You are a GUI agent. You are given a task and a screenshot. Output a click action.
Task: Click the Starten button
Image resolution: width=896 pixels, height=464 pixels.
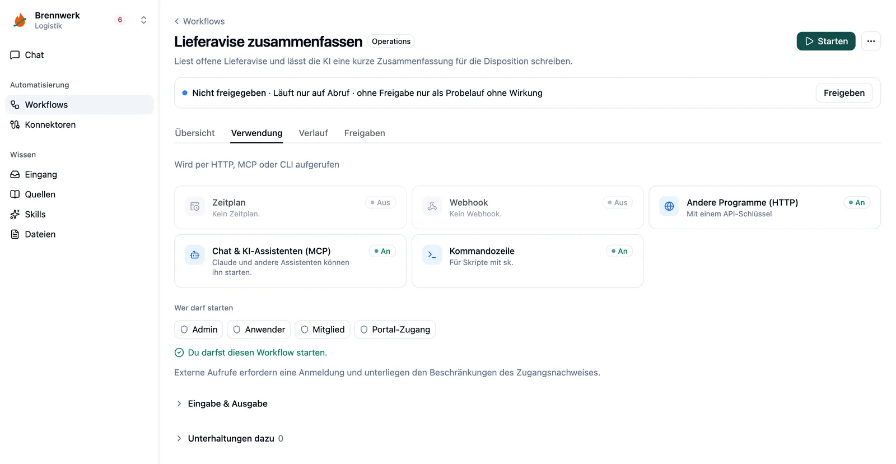826,41
